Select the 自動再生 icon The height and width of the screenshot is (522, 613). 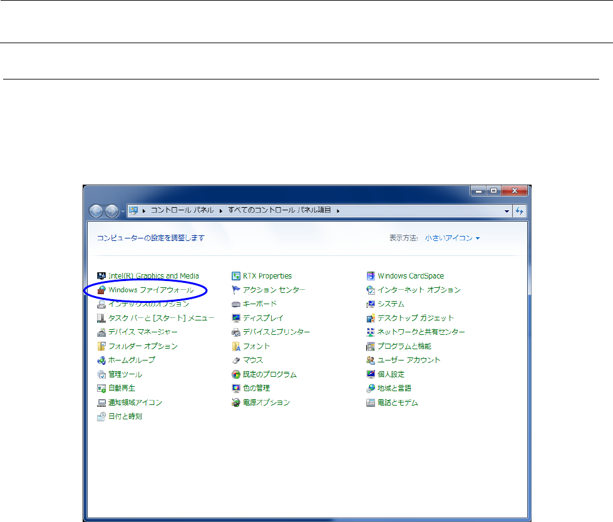point(101,389)
